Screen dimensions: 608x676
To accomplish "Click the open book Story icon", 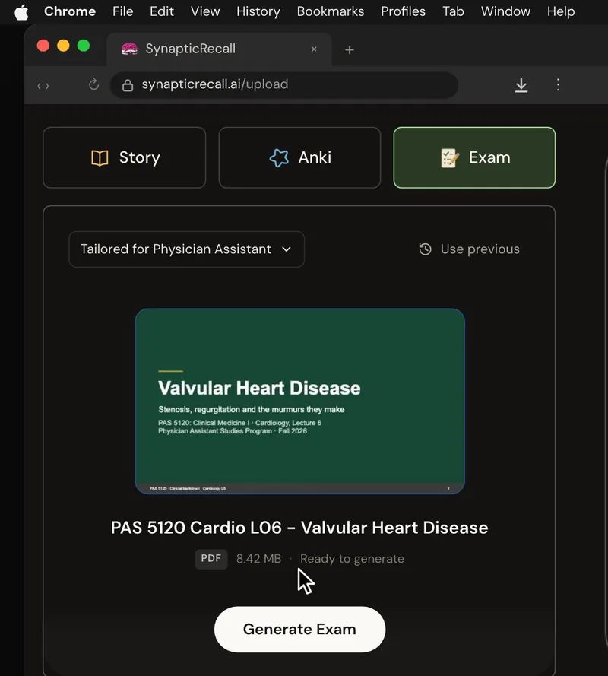I will pyautogui.click(x=100, y=158).
